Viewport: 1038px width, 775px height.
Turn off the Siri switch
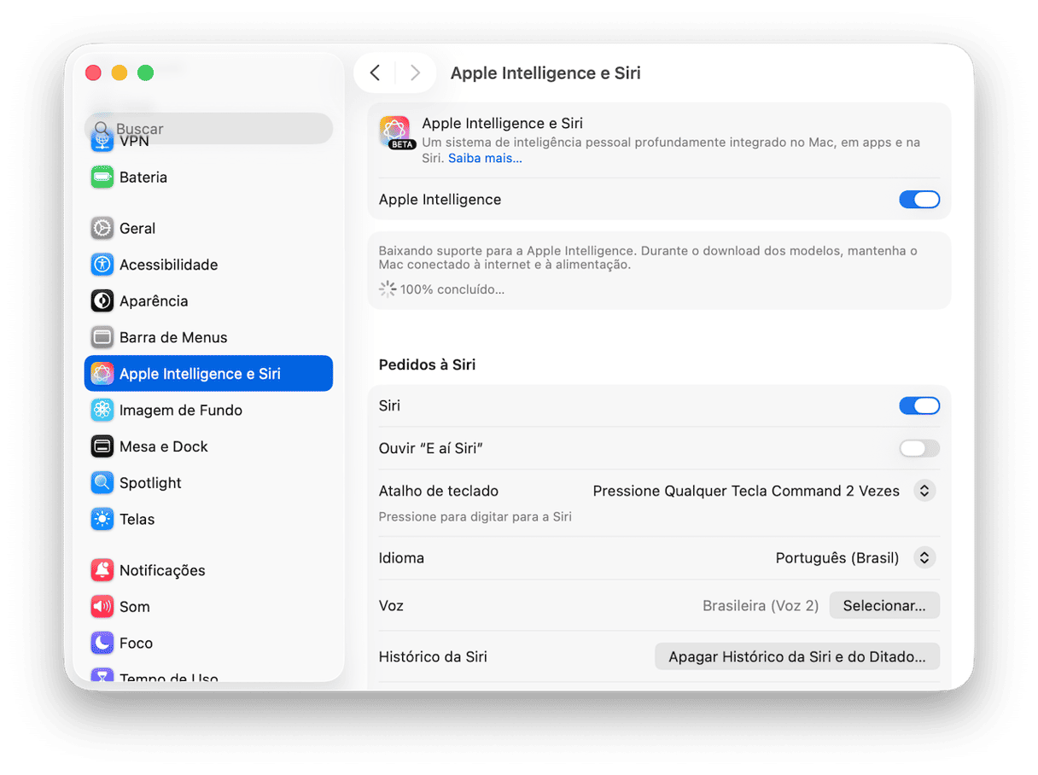click(919, 405)
